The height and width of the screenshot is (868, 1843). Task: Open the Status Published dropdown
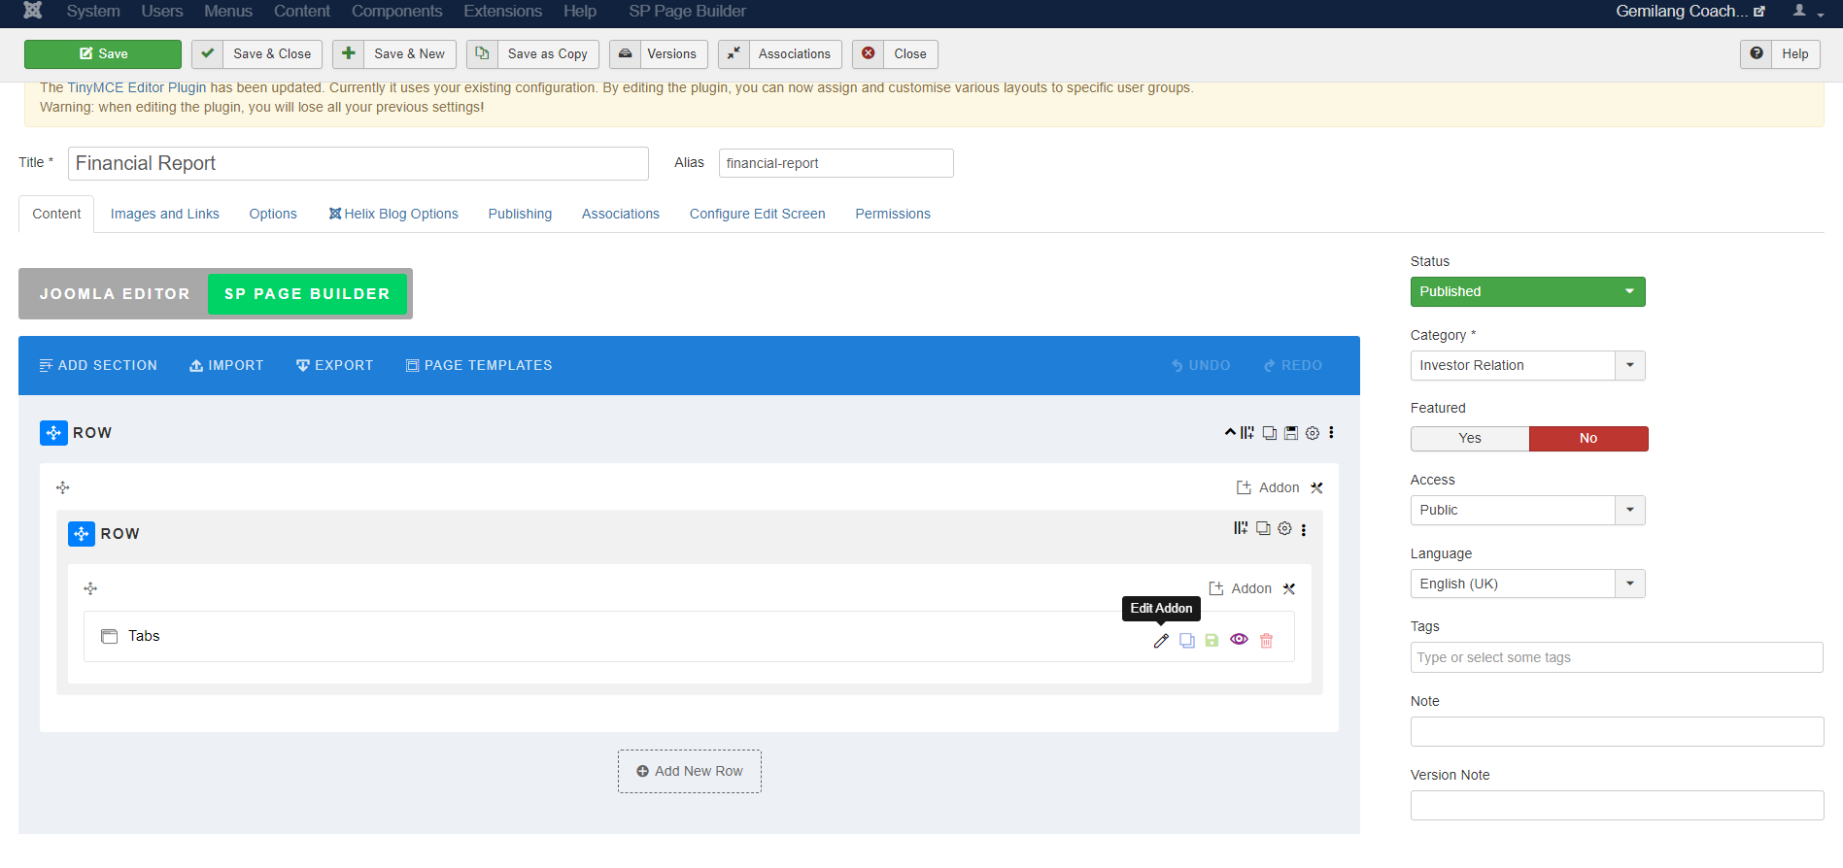pos(1527,291)
